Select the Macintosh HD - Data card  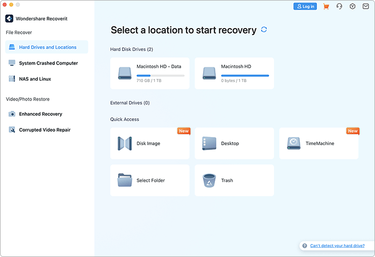pos(150,73)
